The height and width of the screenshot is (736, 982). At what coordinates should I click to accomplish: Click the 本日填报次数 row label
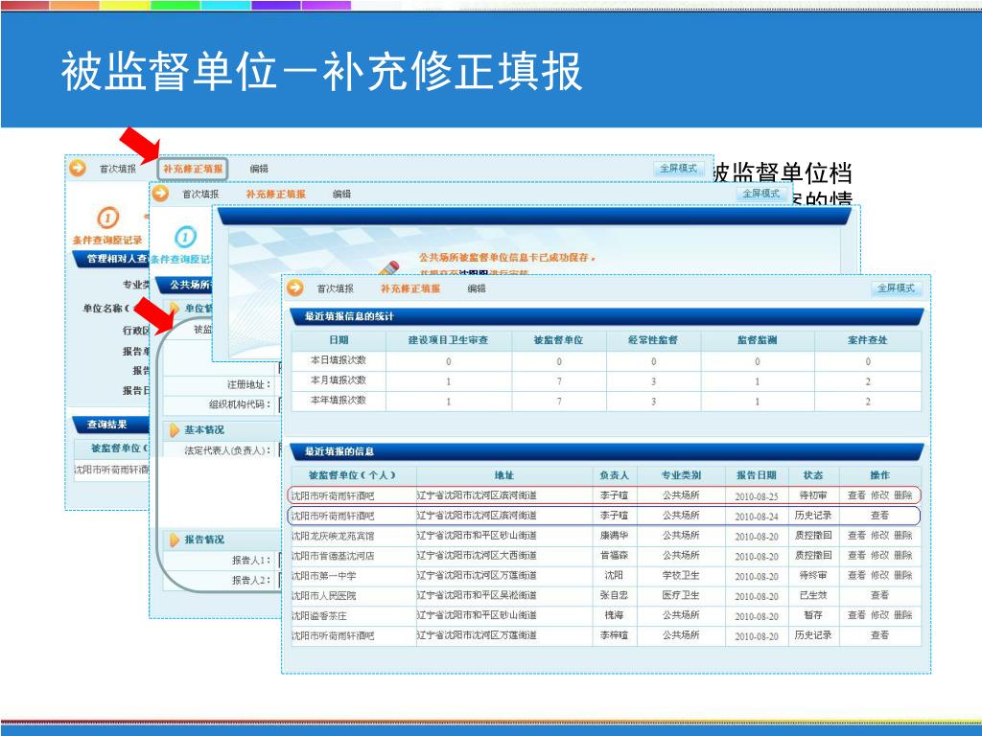pos(339,360)
